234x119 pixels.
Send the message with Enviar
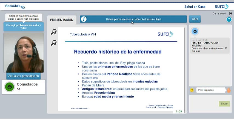224,104
